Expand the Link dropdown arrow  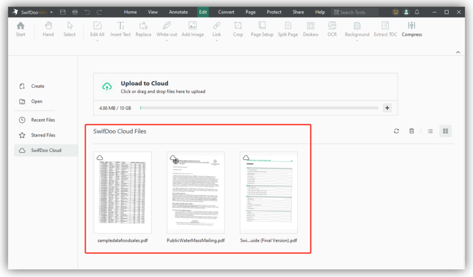pyautogui.click(x=217, y=40)
